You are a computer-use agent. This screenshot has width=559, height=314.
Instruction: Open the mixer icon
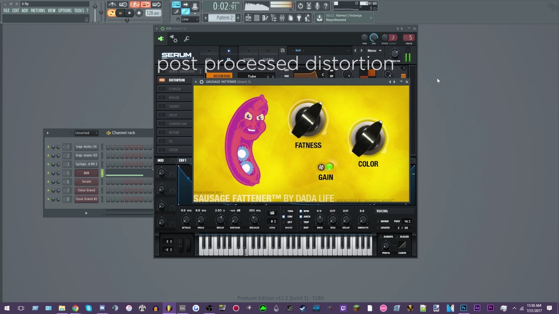pos(282,18)
